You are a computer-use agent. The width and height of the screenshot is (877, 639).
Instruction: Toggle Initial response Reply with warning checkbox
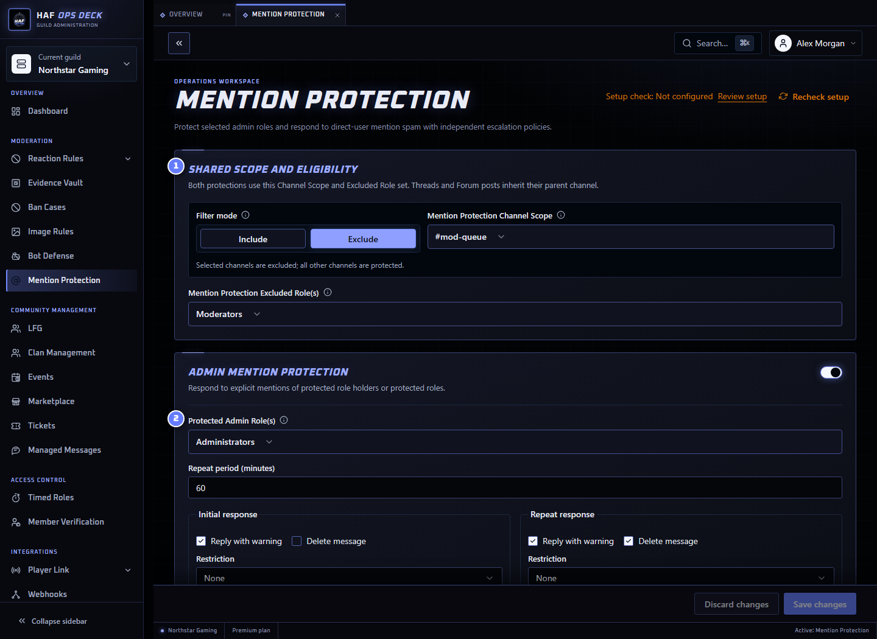(x=201, y=541)
